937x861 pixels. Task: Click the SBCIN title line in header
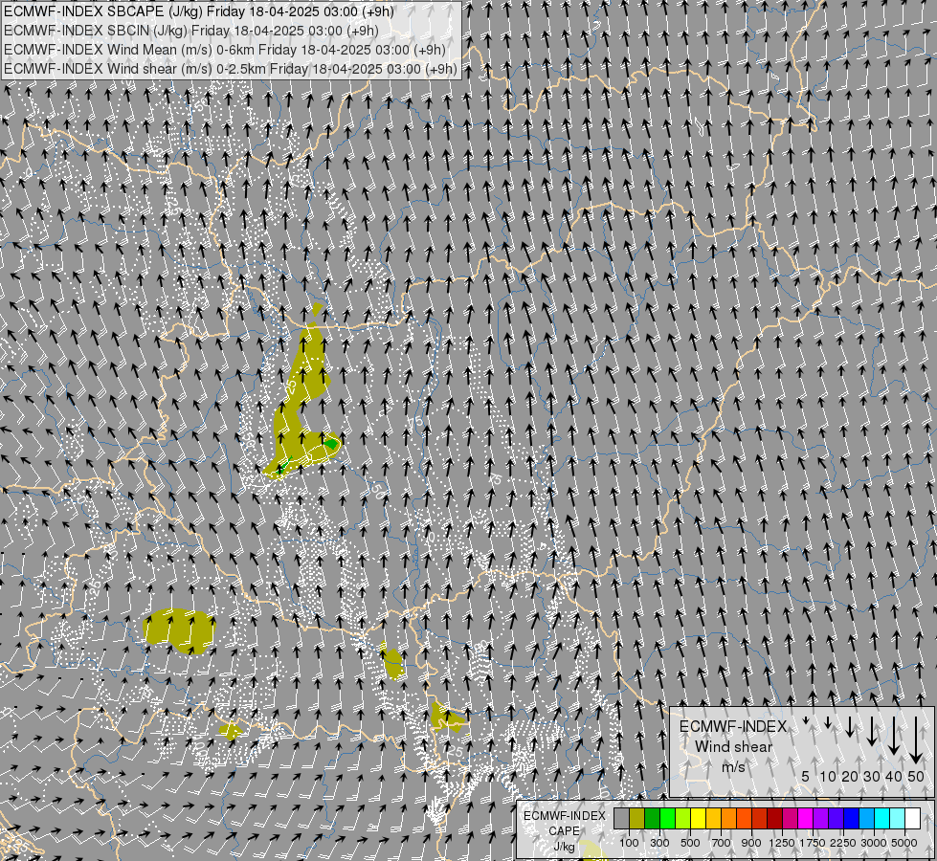pyautogui.click(x=190, y=31)
